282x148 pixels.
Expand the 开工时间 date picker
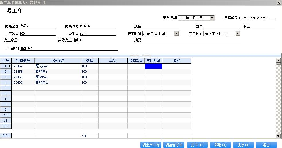pyautogui.click(x=176, y=34)
